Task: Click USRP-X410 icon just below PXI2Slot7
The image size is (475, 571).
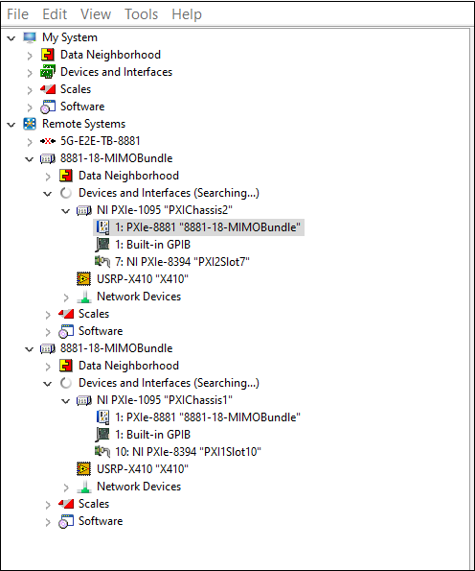Action: (x=84, y=279)
